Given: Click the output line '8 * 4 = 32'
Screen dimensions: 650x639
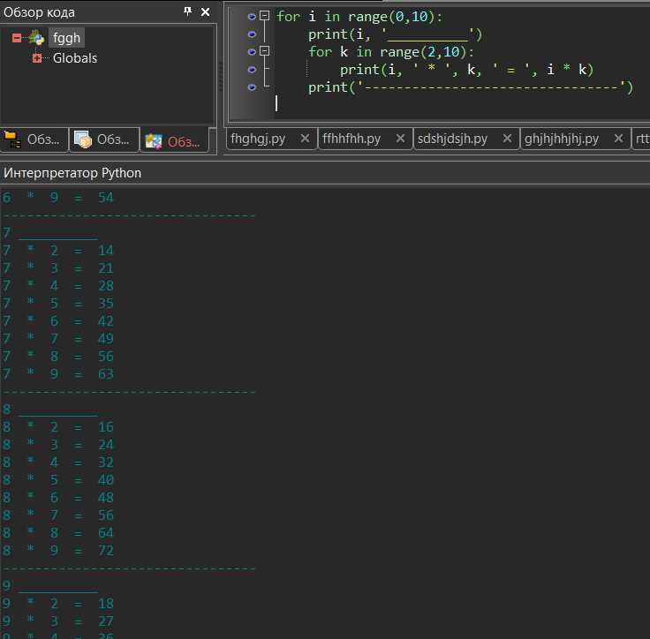Looking at the screenshot, I should point(58,462).
